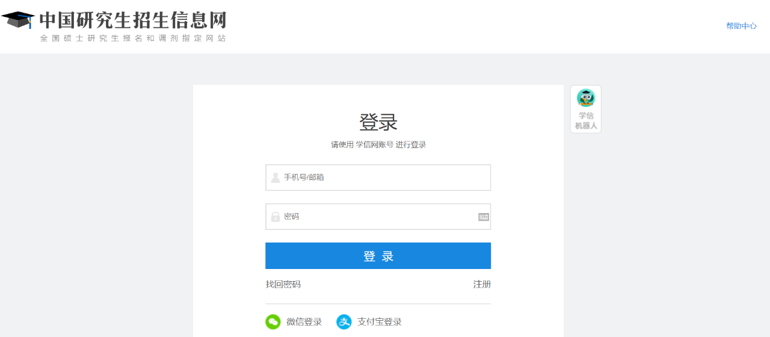Open the 学信网账号 link
770x337 pixels.
point(374,144)
